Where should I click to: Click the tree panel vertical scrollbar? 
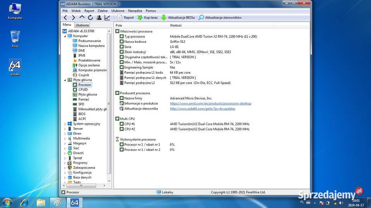tap(109, 104)
